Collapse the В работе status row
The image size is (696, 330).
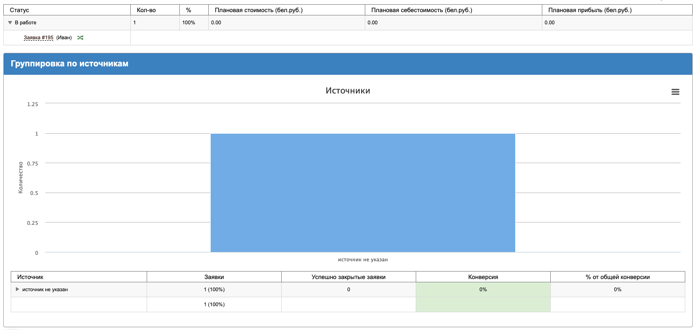(10, 22)
